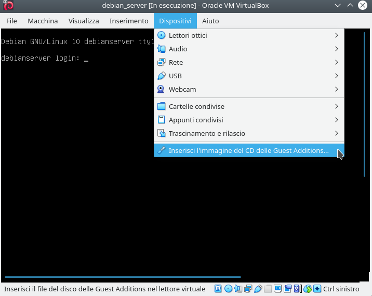372x296 pixels.
Task: Click the optical disc icon beside Lettori ottici
Action: [x=162, y=35]
